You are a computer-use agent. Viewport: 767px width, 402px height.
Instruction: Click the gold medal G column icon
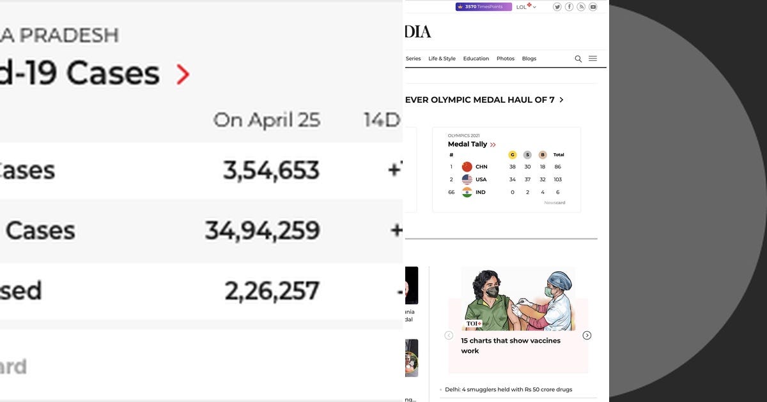(512, 154)
